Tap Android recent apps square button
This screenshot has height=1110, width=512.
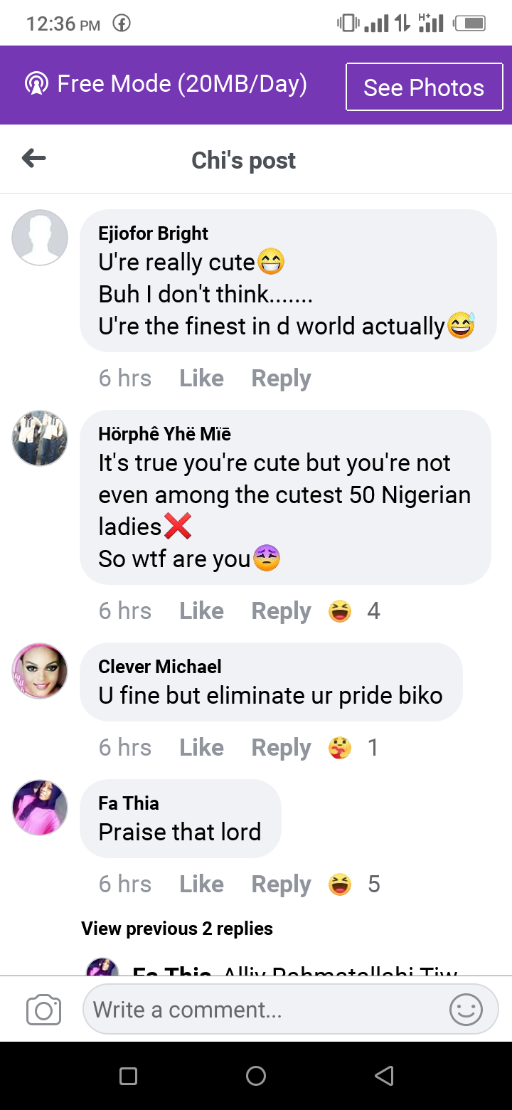129,1076
